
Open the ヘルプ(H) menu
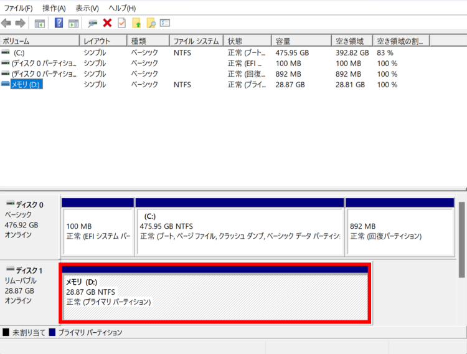click(x=122, y=8)
